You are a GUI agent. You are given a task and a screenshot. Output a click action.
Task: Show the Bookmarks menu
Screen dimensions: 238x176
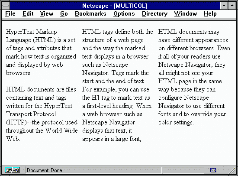pyautogui.click(x=90, y=14)
